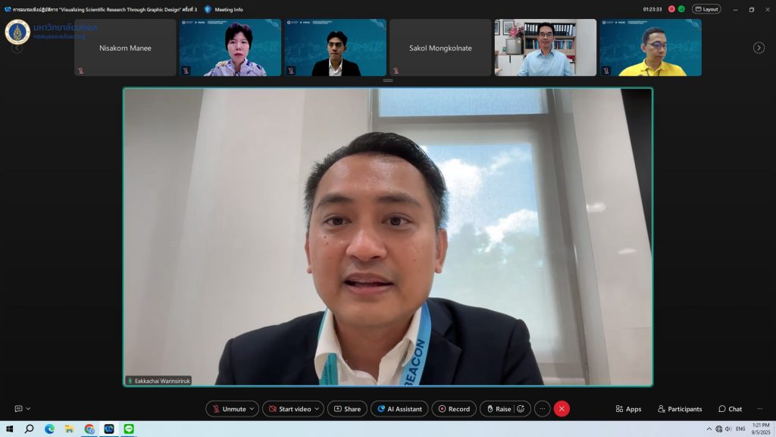The height and width of the screenshot is (437, 776).
Task: Show the Participants panel
Action: [680, 409]
